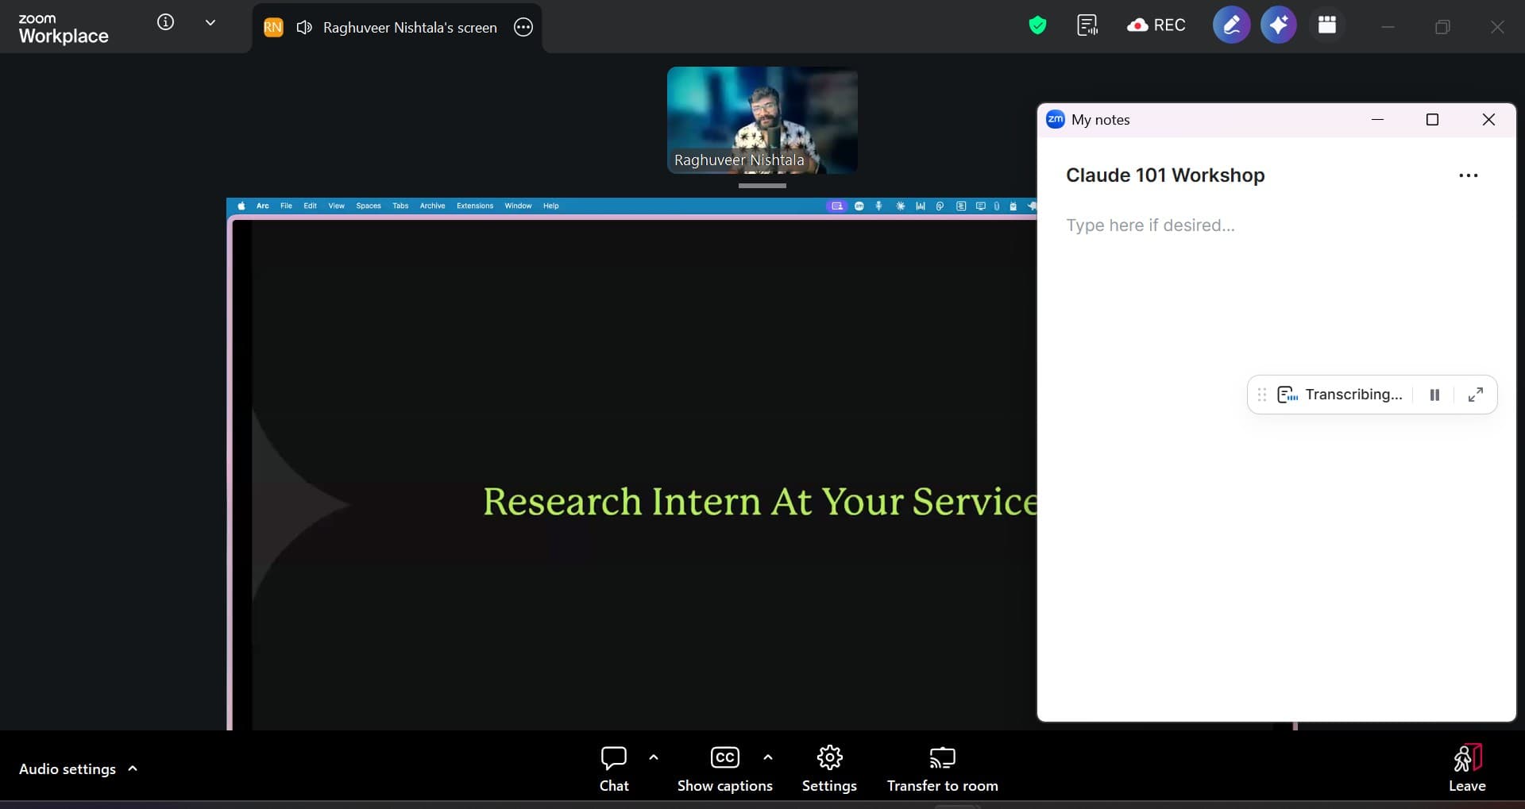This screenshot has width=1525, height=809.
Task: Click the Zoom logo in My notes
Action: tap(1056, 119)
